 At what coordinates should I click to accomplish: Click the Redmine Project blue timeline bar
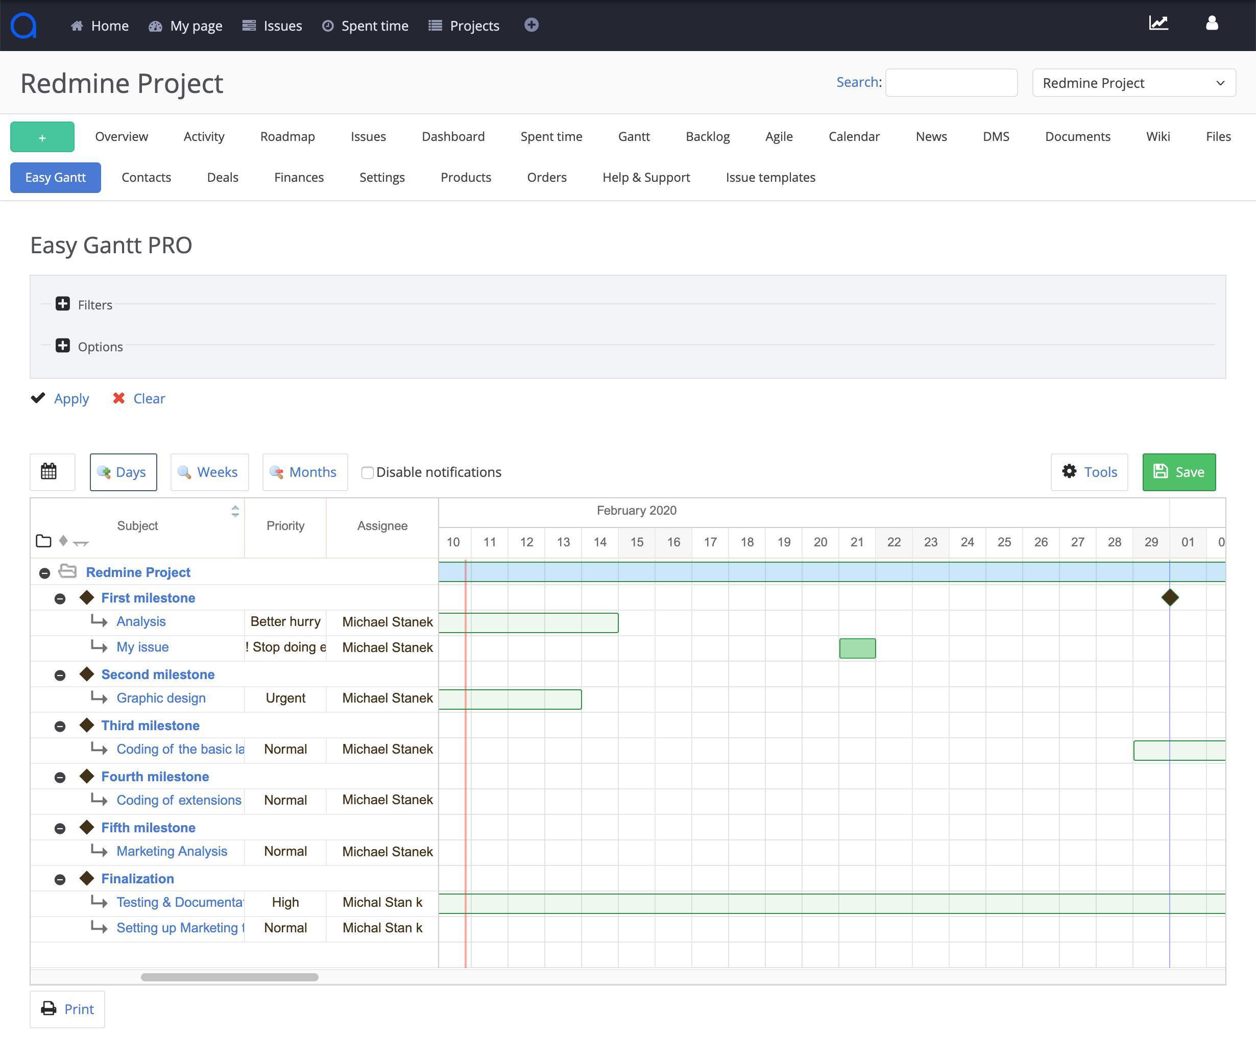pyautogui.click(x=832, y=572)
